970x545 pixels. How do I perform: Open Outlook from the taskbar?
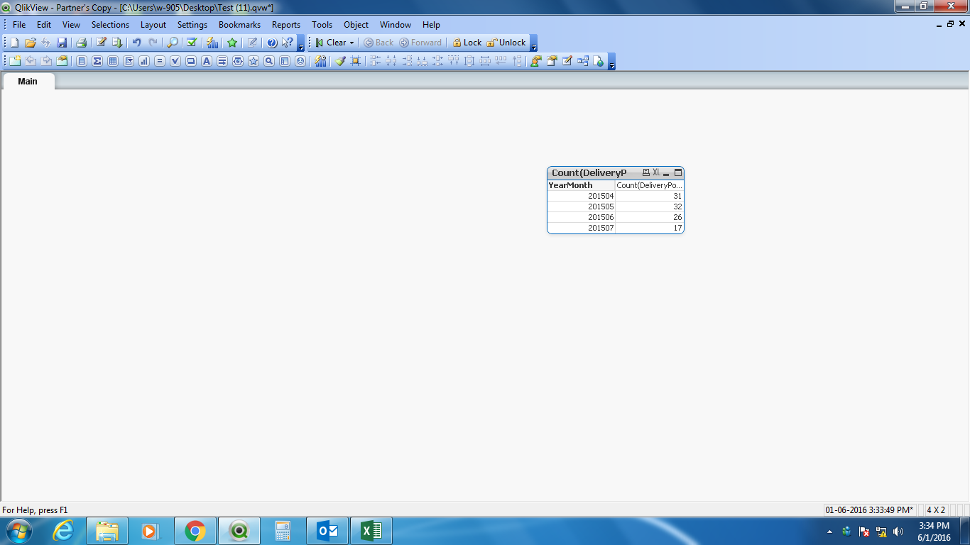[327, 531]
